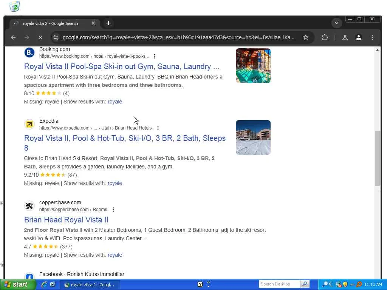The width and height of the screenshot is (387, 290).
Task: Click the 11:12 AM clock
Action: [373, 284]
